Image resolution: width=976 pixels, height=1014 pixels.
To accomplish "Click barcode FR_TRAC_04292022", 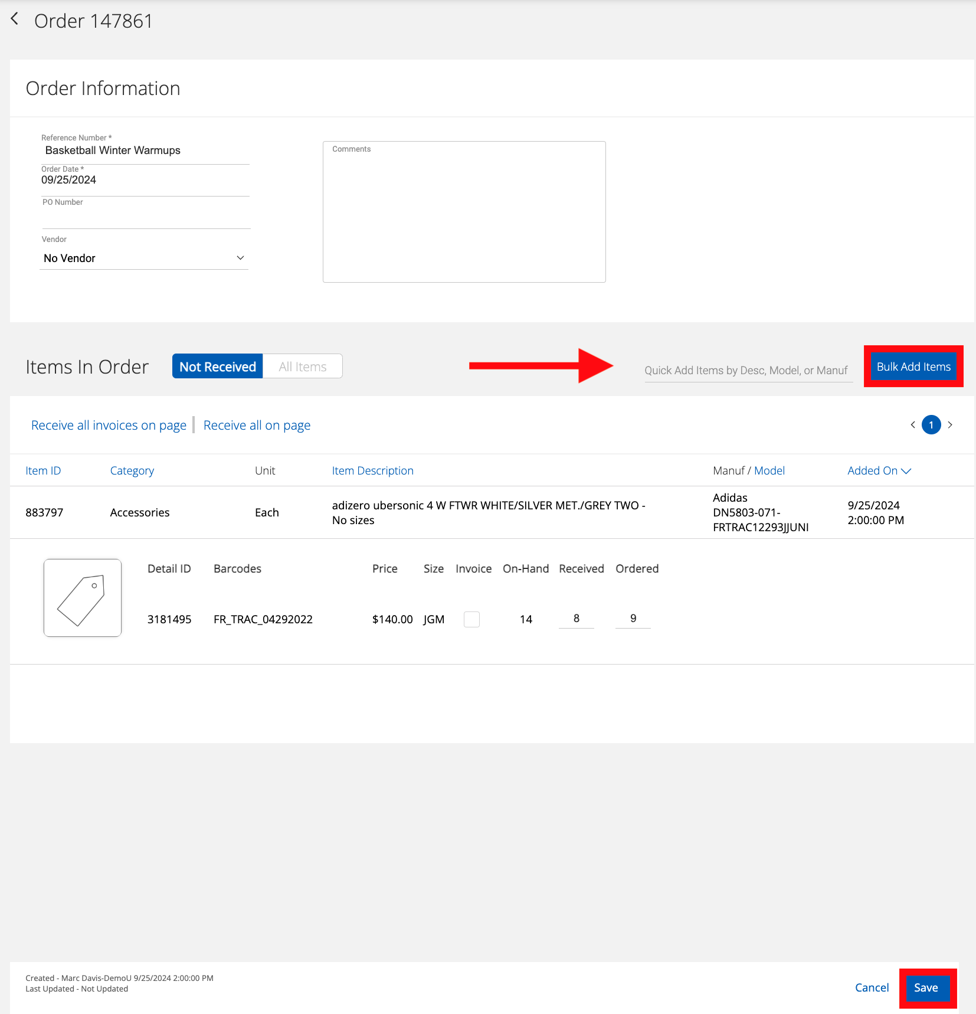I will [x=263, y=619].
